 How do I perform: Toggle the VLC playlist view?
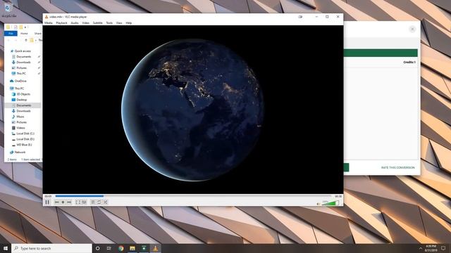(x=93, y=202)
